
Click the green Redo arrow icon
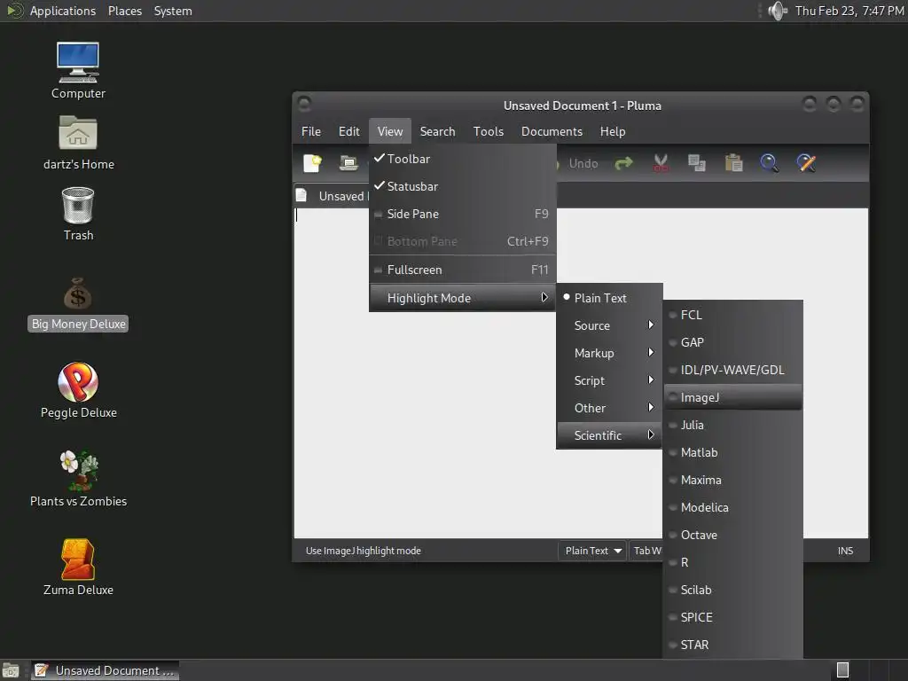point(623,163)
